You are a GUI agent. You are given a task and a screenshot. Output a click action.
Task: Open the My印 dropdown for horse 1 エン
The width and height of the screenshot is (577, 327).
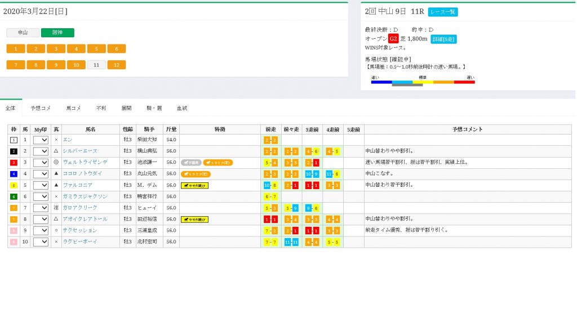pos(41,140)
